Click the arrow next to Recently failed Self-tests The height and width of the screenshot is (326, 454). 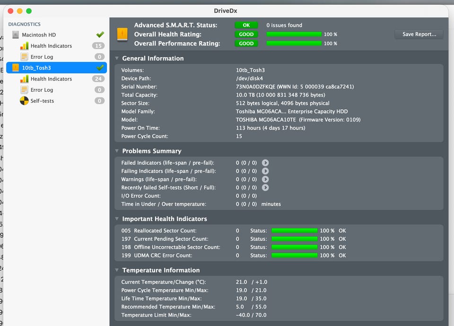click(265, 187)
